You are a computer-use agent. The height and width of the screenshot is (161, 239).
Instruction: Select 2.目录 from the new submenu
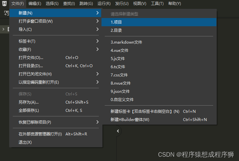click(x=116, y=30)
